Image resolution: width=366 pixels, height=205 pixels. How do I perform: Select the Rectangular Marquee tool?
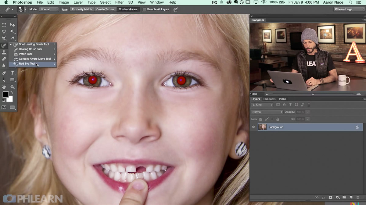(x=4, y=25)
